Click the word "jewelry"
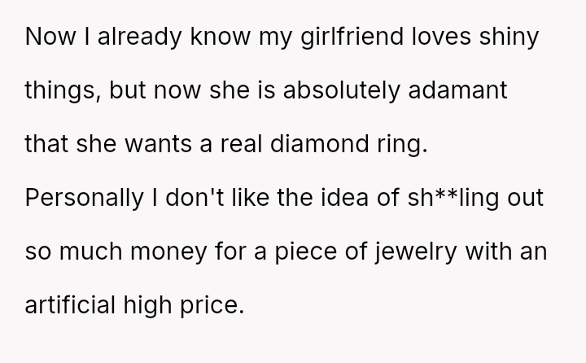This screenshot has width=586, height=363. (416, 251)
